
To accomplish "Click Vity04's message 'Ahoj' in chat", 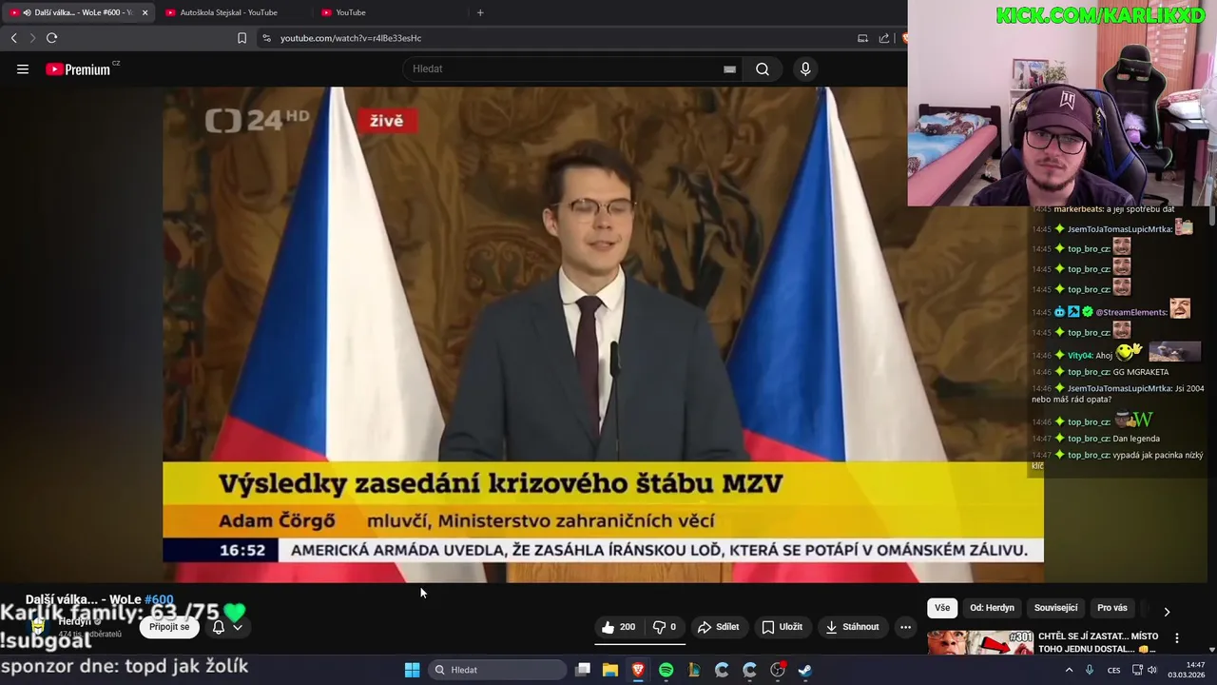I will point(1104,356).
